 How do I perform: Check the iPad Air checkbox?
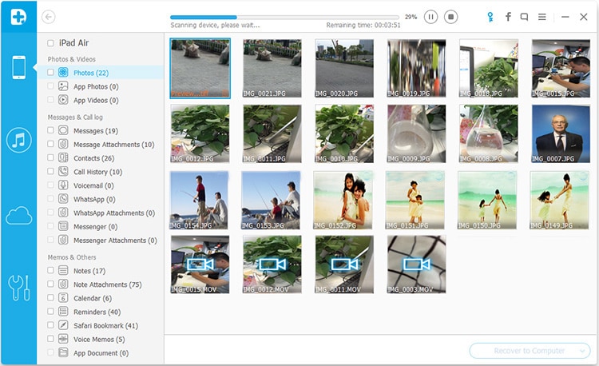[x=50, y=43]
